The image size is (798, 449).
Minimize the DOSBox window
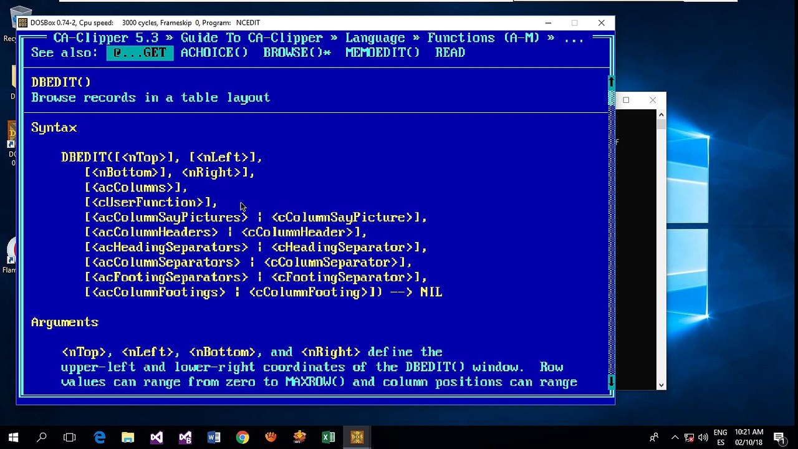(x=548, y=23)
